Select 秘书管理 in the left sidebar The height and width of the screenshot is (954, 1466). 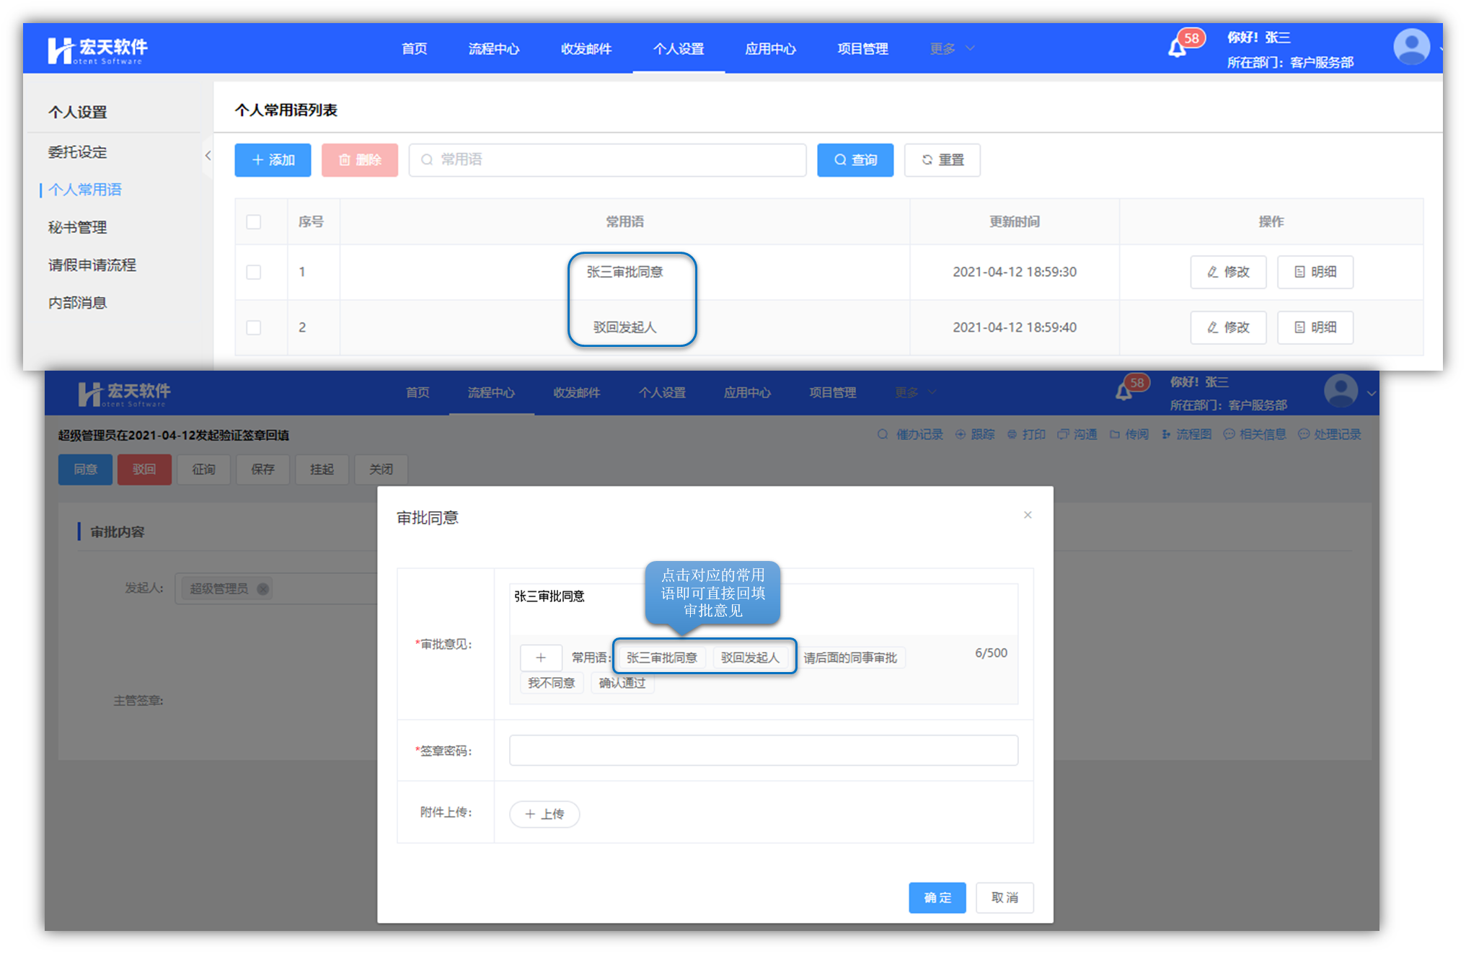tap(77, 227)
